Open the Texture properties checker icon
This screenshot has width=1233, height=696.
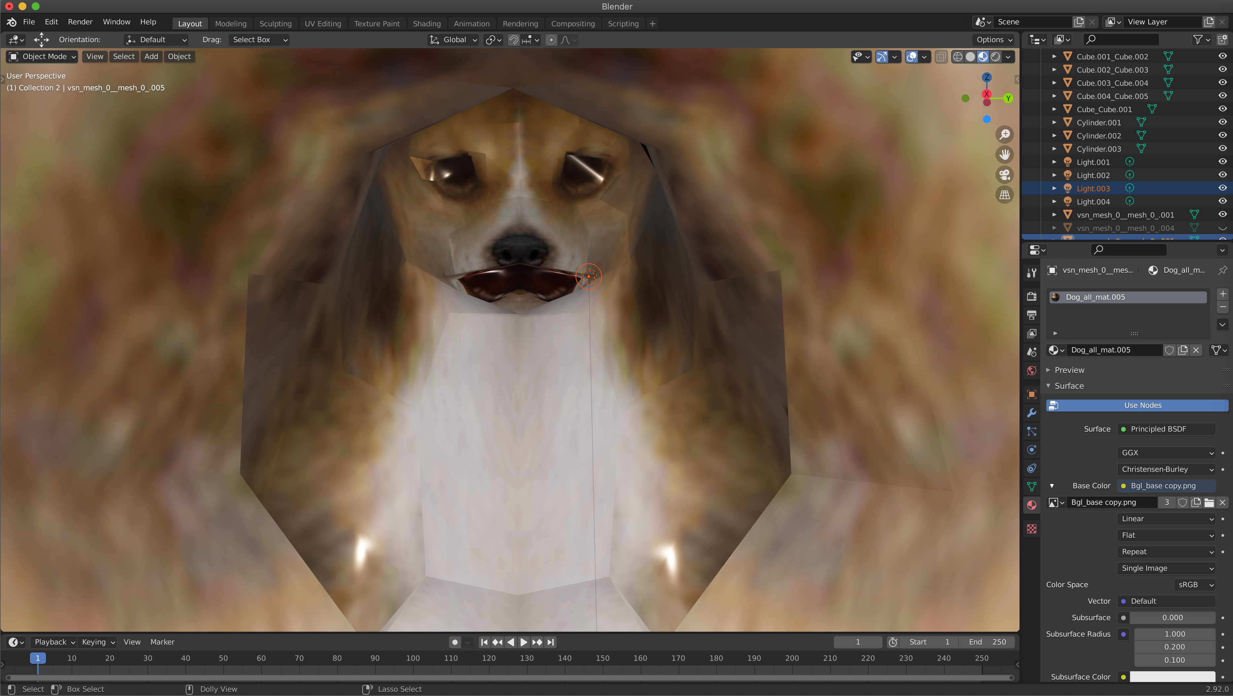(x=1031, y=529)
